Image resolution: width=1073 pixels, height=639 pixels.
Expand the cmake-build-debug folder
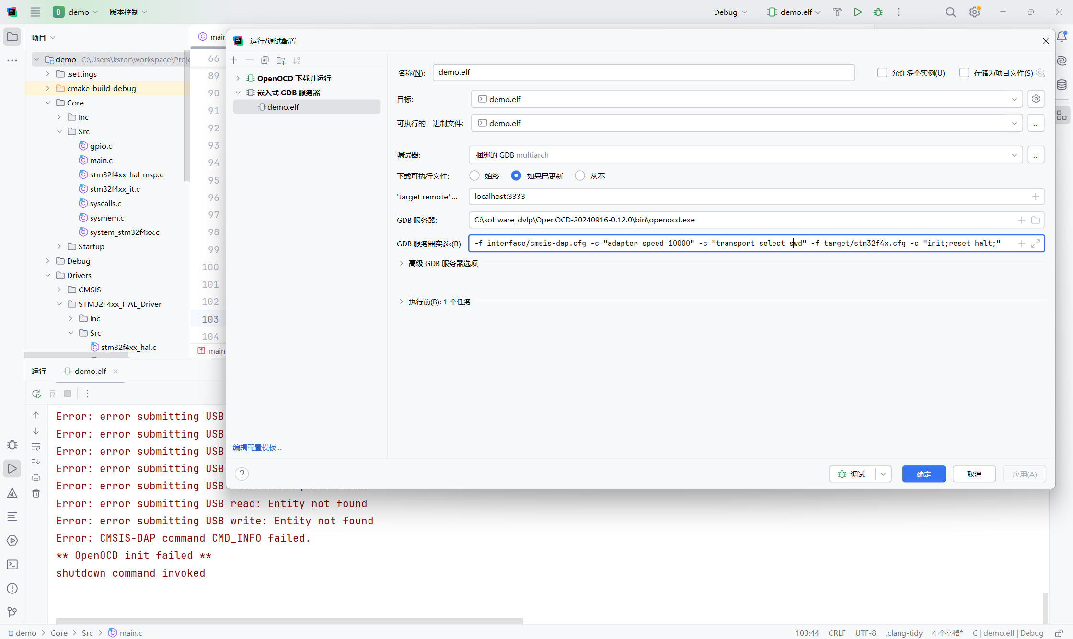click(x=48, y=88)
